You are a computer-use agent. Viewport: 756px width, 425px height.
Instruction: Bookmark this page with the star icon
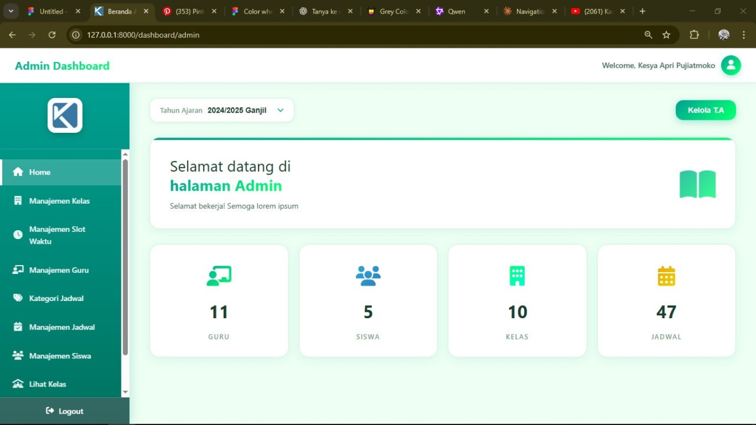666,35
